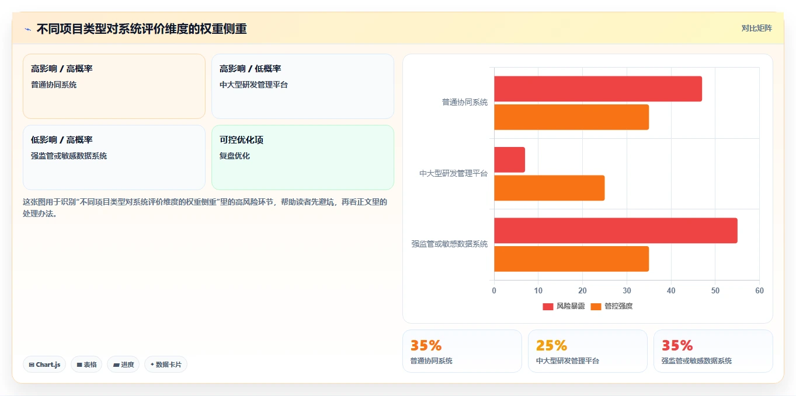Screen dimensions: 796x396
Task: Toggle the 风险暴露 red legend swatch
Action: pyautogui.click(x=548, y=306)
